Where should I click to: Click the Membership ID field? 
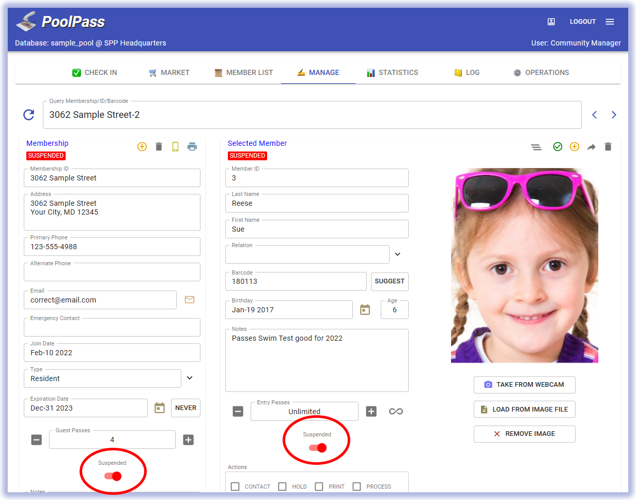coord(112,178)
